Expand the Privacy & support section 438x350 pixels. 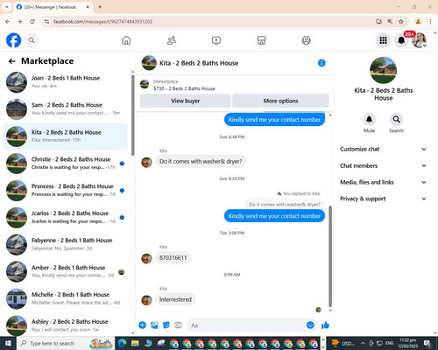click(383, 199)
